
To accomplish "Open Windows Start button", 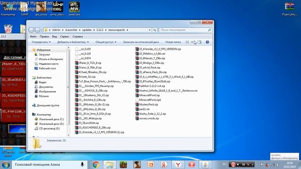I will [6, 165].
